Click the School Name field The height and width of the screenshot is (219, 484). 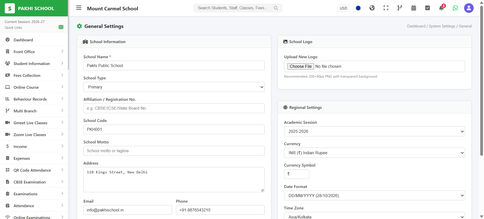tap(174, 66)
